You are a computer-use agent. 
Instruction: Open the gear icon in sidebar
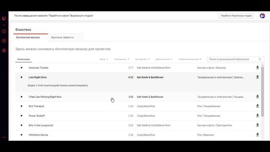[x=4, y=51]
